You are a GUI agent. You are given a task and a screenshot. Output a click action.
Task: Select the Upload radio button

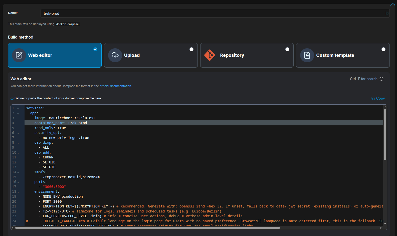pos(191,49)
